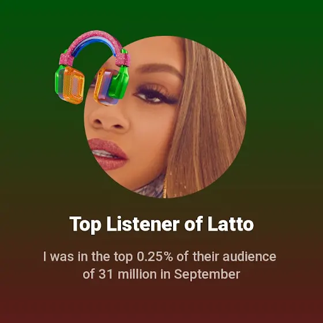
Task: Click the "0.25%" figure in the subtitle
Action: [155, 257]
